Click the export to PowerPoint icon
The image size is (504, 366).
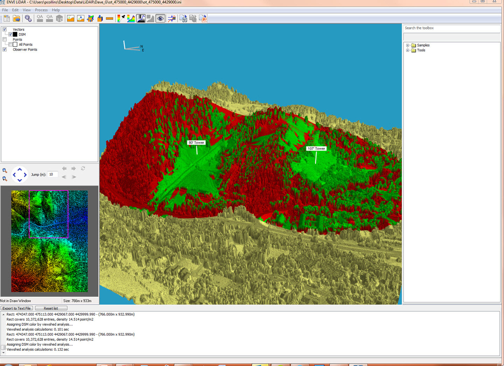tap(203, 19)
